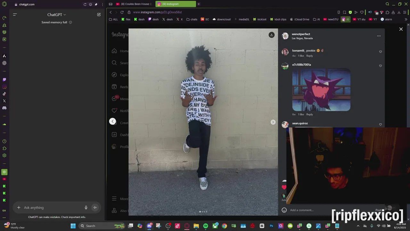Click the plus attach button in ChatGPT
This screenshot has width=410, height=231.
19,208
